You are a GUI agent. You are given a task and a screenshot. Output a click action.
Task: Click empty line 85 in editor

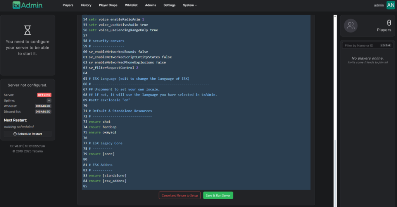pos(196,186)
